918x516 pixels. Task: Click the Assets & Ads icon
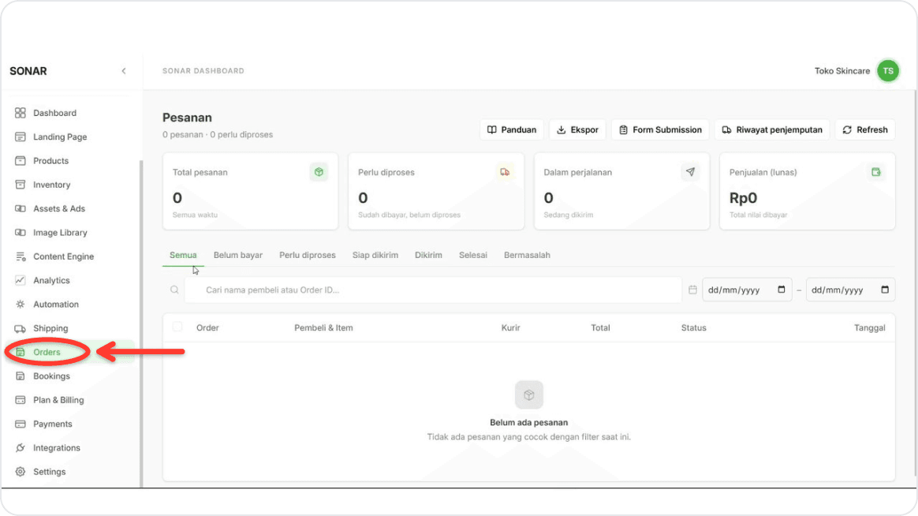(x=21, y=208)
